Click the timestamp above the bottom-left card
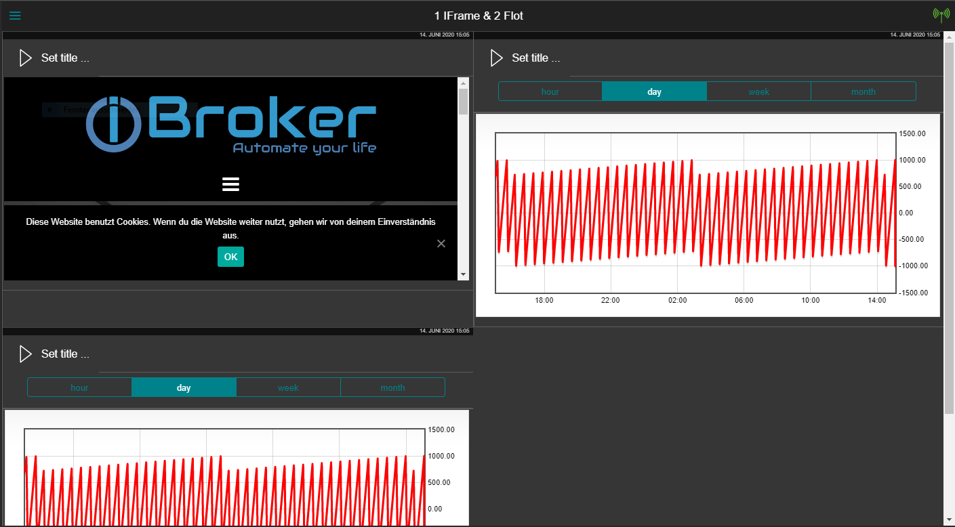Viewport: 955px width, 527px height. (x=444, y=331)
